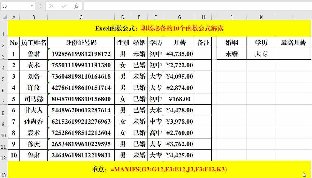
Task: Click salary cell ¥4,425.00
Action: pos(180,155)
